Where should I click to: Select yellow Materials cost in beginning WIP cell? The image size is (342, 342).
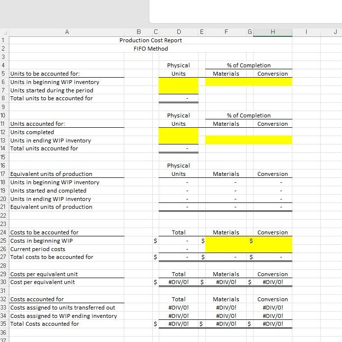(226, 241)
